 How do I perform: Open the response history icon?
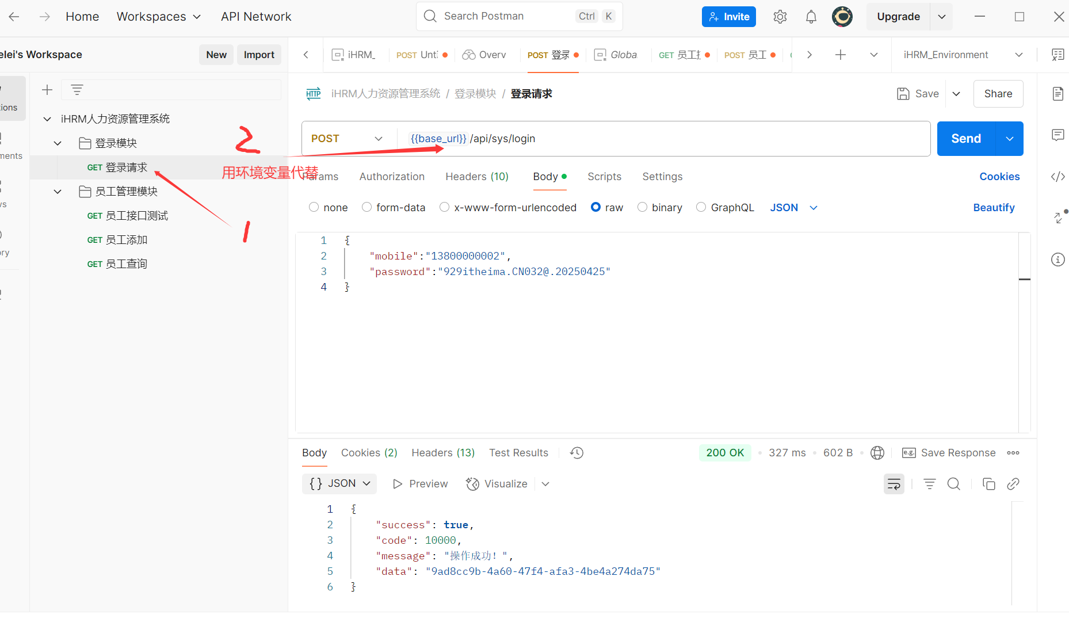pyautogui.click(x=577, y=453)
